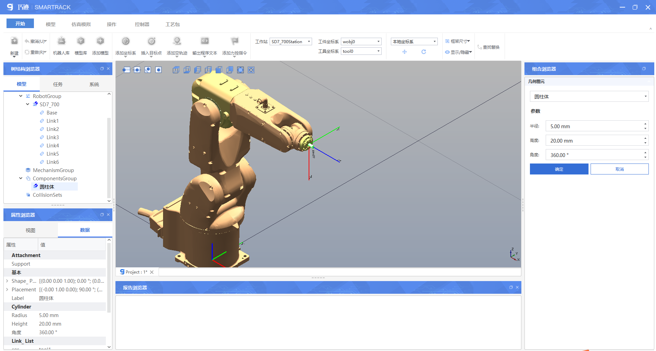The image size is (656, 351).
Task: Click the 添加空轨迹 add empty path icon
Action: pos(177,41)
